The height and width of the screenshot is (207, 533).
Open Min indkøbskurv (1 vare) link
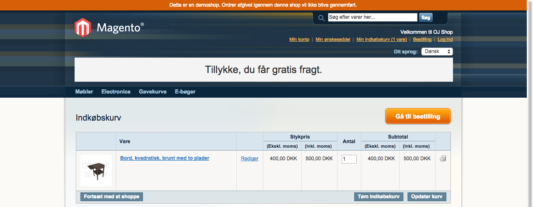[381, 40]
